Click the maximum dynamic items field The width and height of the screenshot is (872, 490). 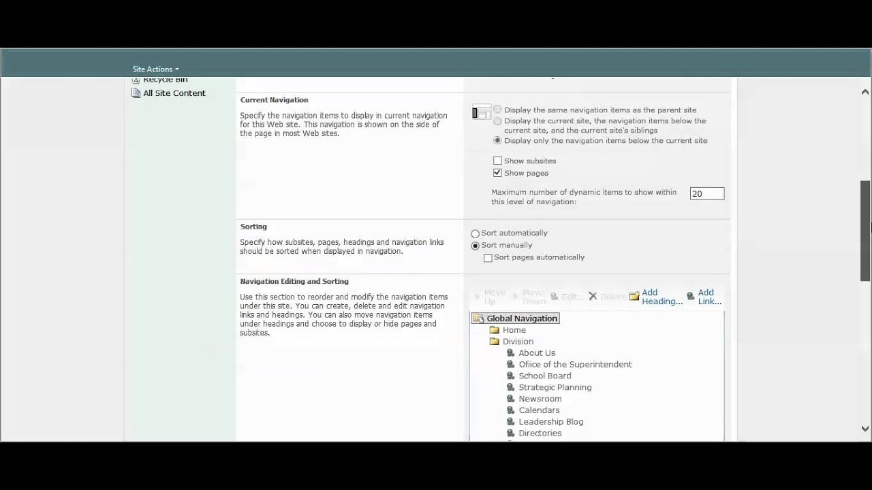706,194
